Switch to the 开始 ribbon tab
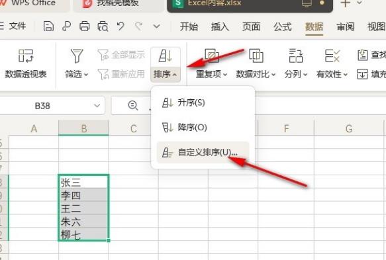386x260 pixels. point(189,26)
